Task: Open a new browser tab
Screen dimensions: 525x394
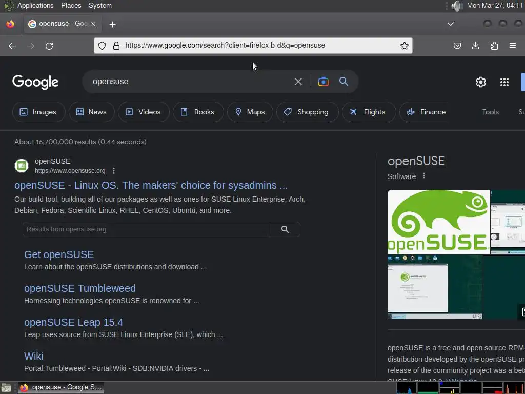Action: (x=112, y=24)
